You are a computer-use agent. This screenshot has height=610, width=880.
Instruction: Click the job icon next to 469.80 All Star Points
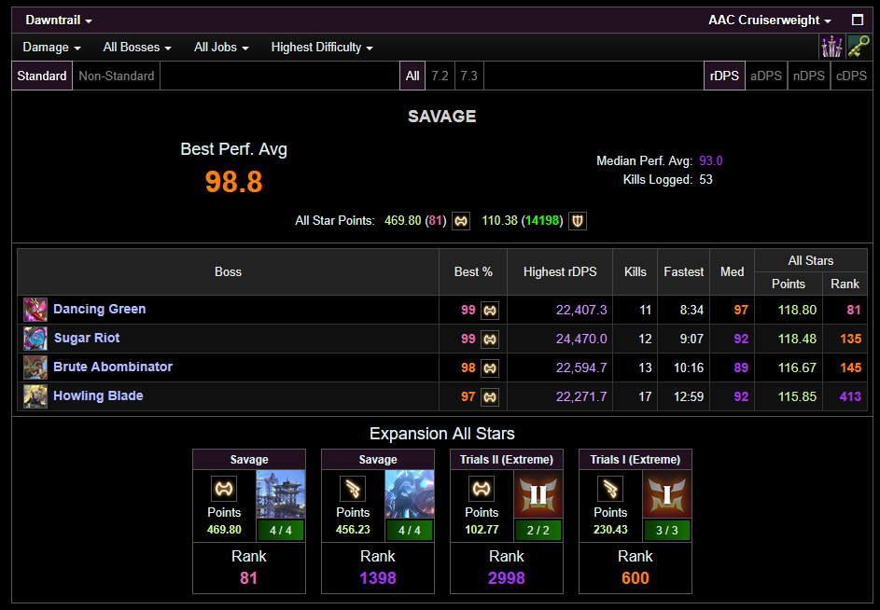click(461, 221)
